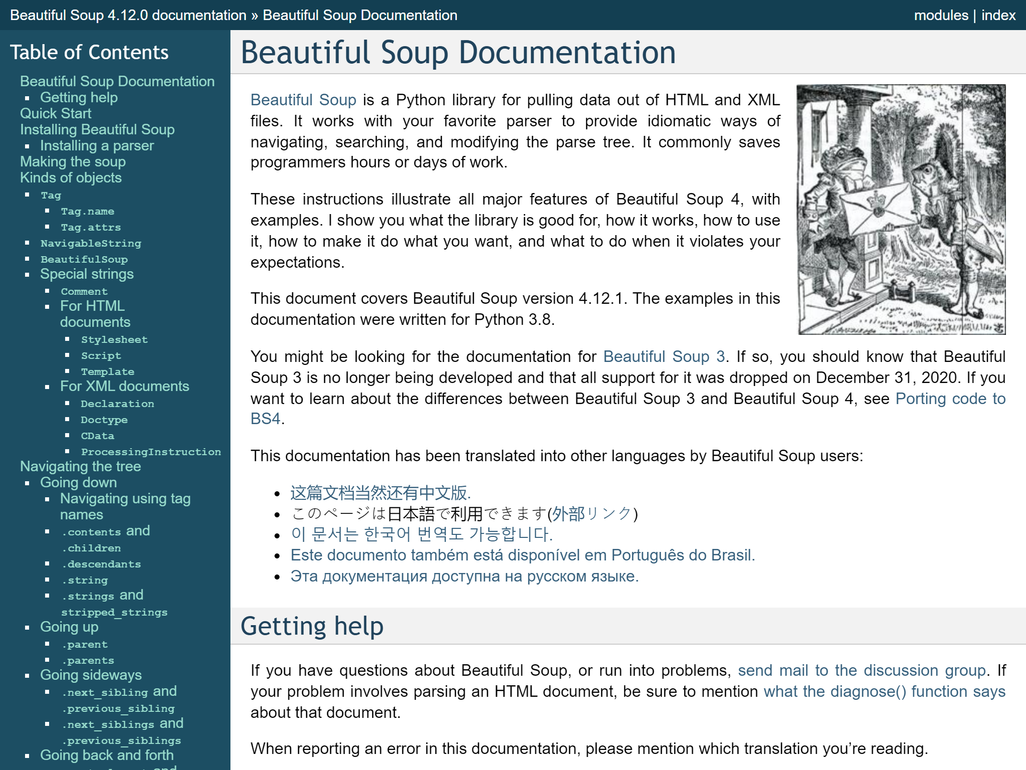Open Porting code to BS4 link
This screenshot has width=1026, height=770.
click(x=950, y=399)
